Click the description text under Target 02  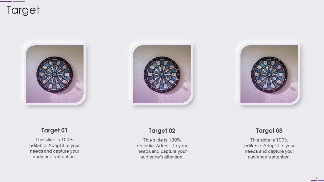[x=162, y=148]
